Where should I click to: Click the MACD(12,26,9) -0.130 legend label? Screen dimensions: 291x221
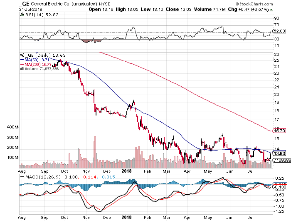coord(52,177)
